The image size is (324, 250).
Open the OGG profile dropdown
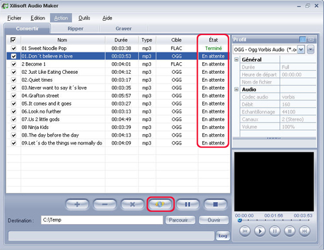301,50
